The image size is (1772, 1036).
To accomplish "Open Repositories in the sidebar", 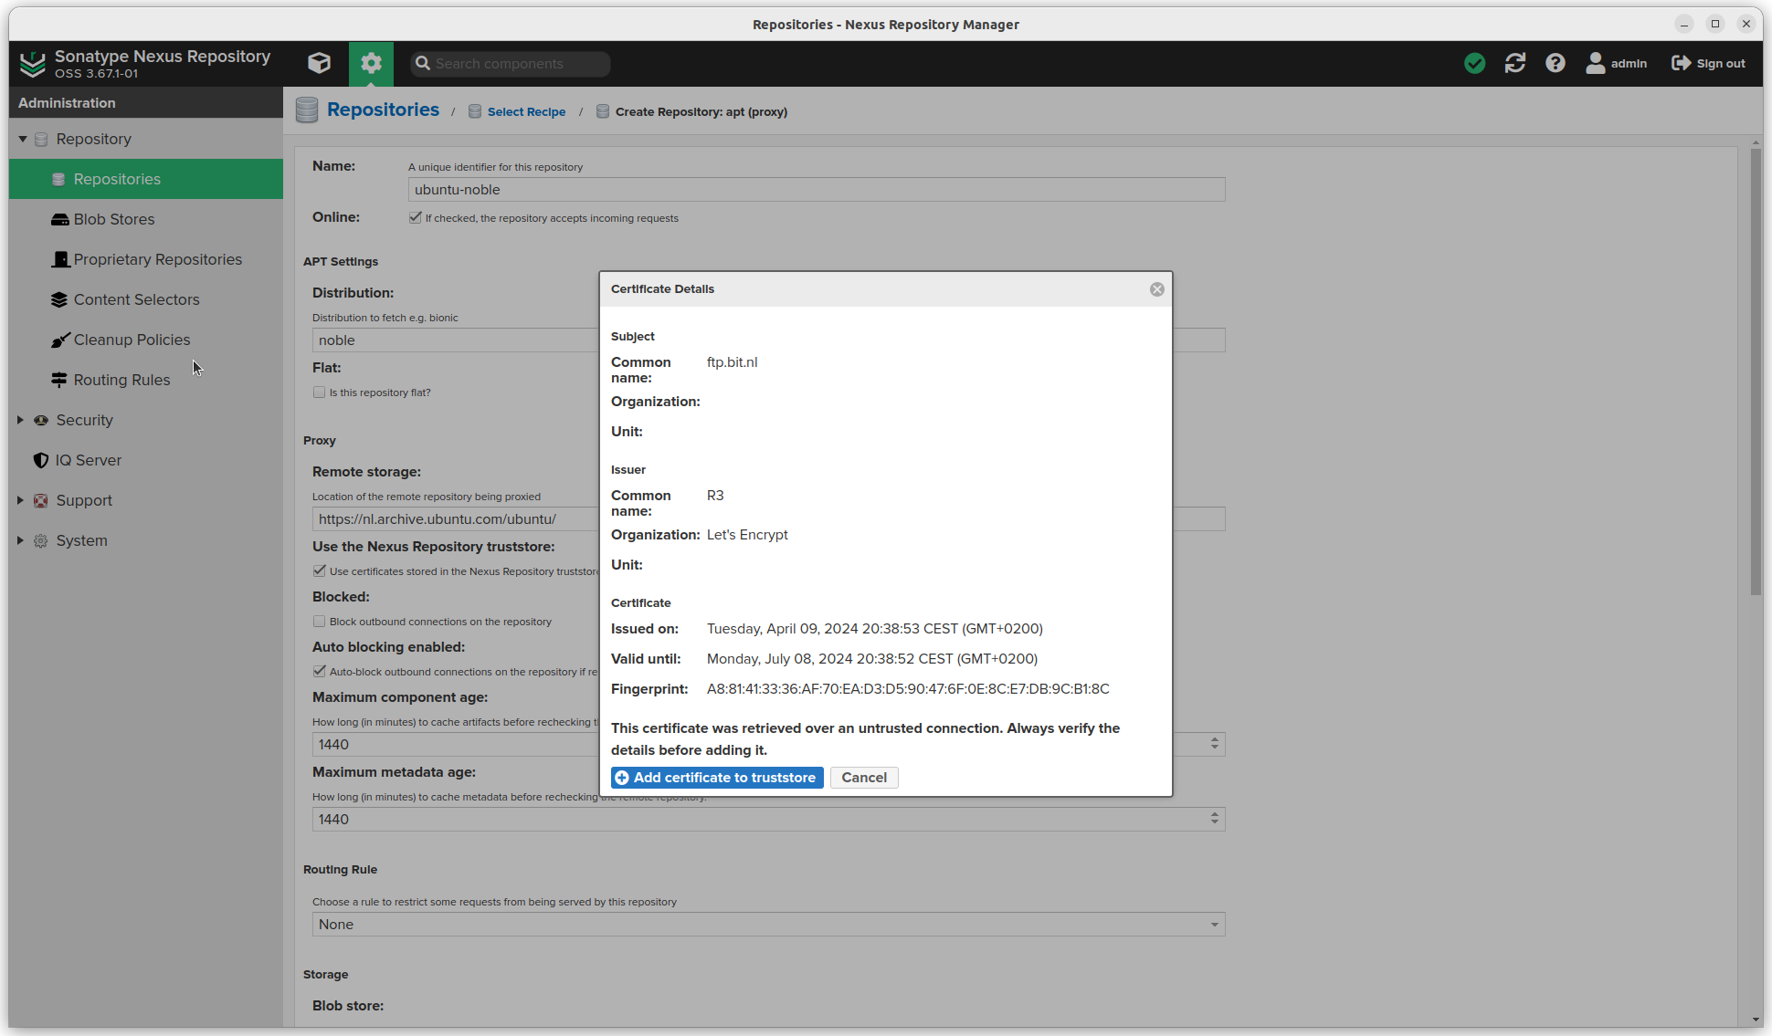I will (146, 179).
